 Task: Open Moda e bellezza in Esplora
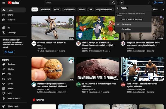(x=13, y=98)
